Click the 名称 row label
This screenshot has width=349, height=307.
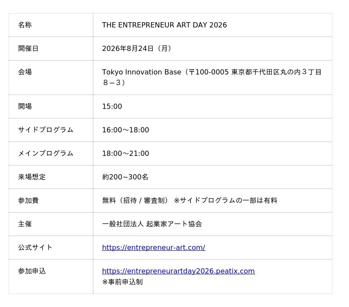coord(25,25)
